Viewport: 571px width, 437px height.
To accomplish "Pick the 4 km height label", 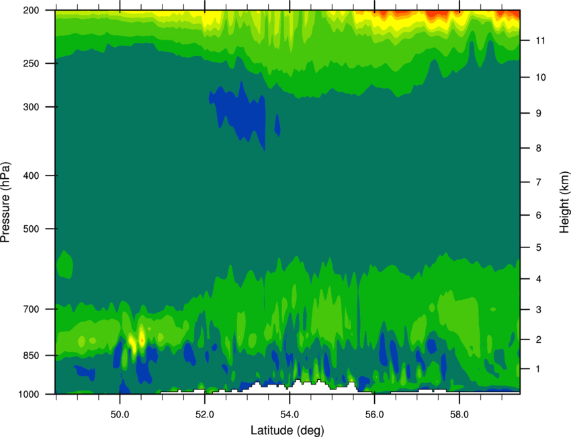I will pos(539,279).
